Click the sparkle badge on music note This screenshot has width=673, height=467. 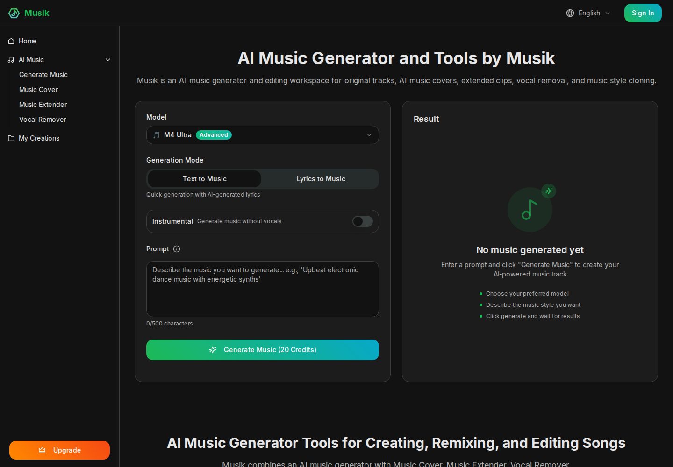(549, 191)
